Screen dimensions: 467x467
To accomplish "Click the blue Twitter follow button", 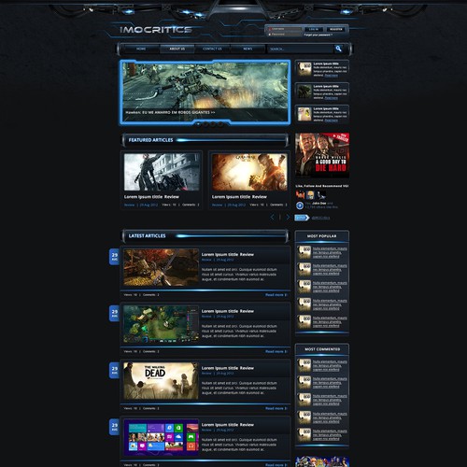I will click(302, 218).
